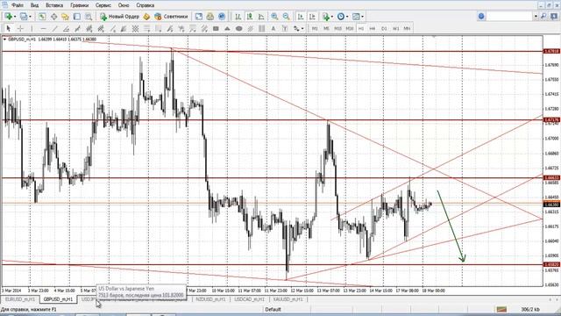Open the Графики menu

(80, 5)
